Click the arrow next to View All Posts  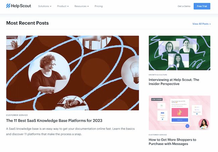(x=210, y=24)
